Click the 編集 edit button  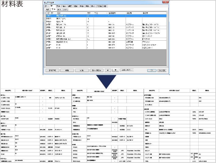pos(67,70)
